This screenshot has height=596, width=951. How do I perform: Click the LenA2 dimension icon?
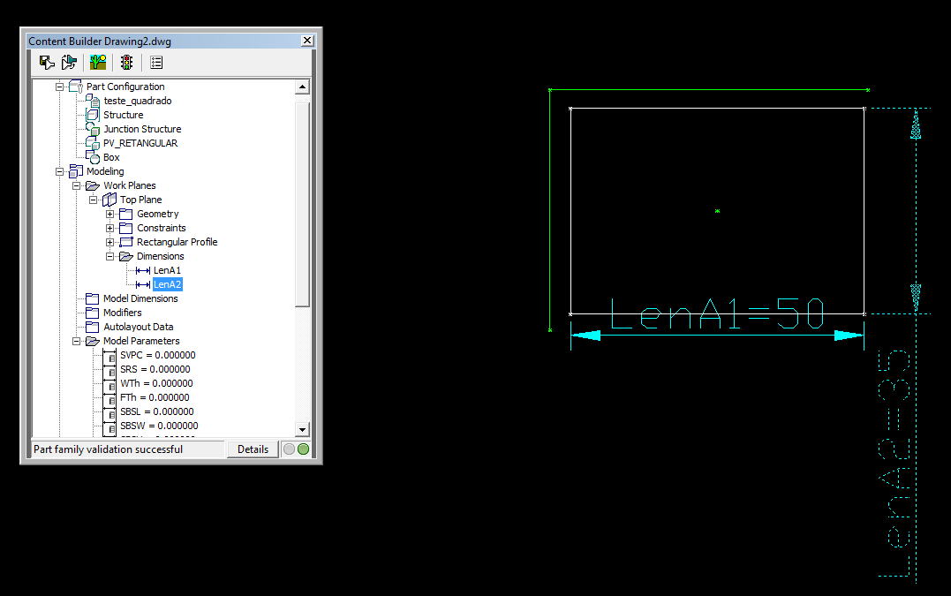pos(143,284)
